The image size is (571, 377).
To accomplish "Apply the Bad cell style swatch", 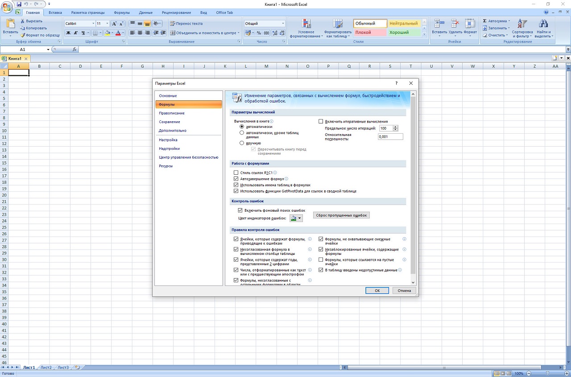I will (370, 33).
